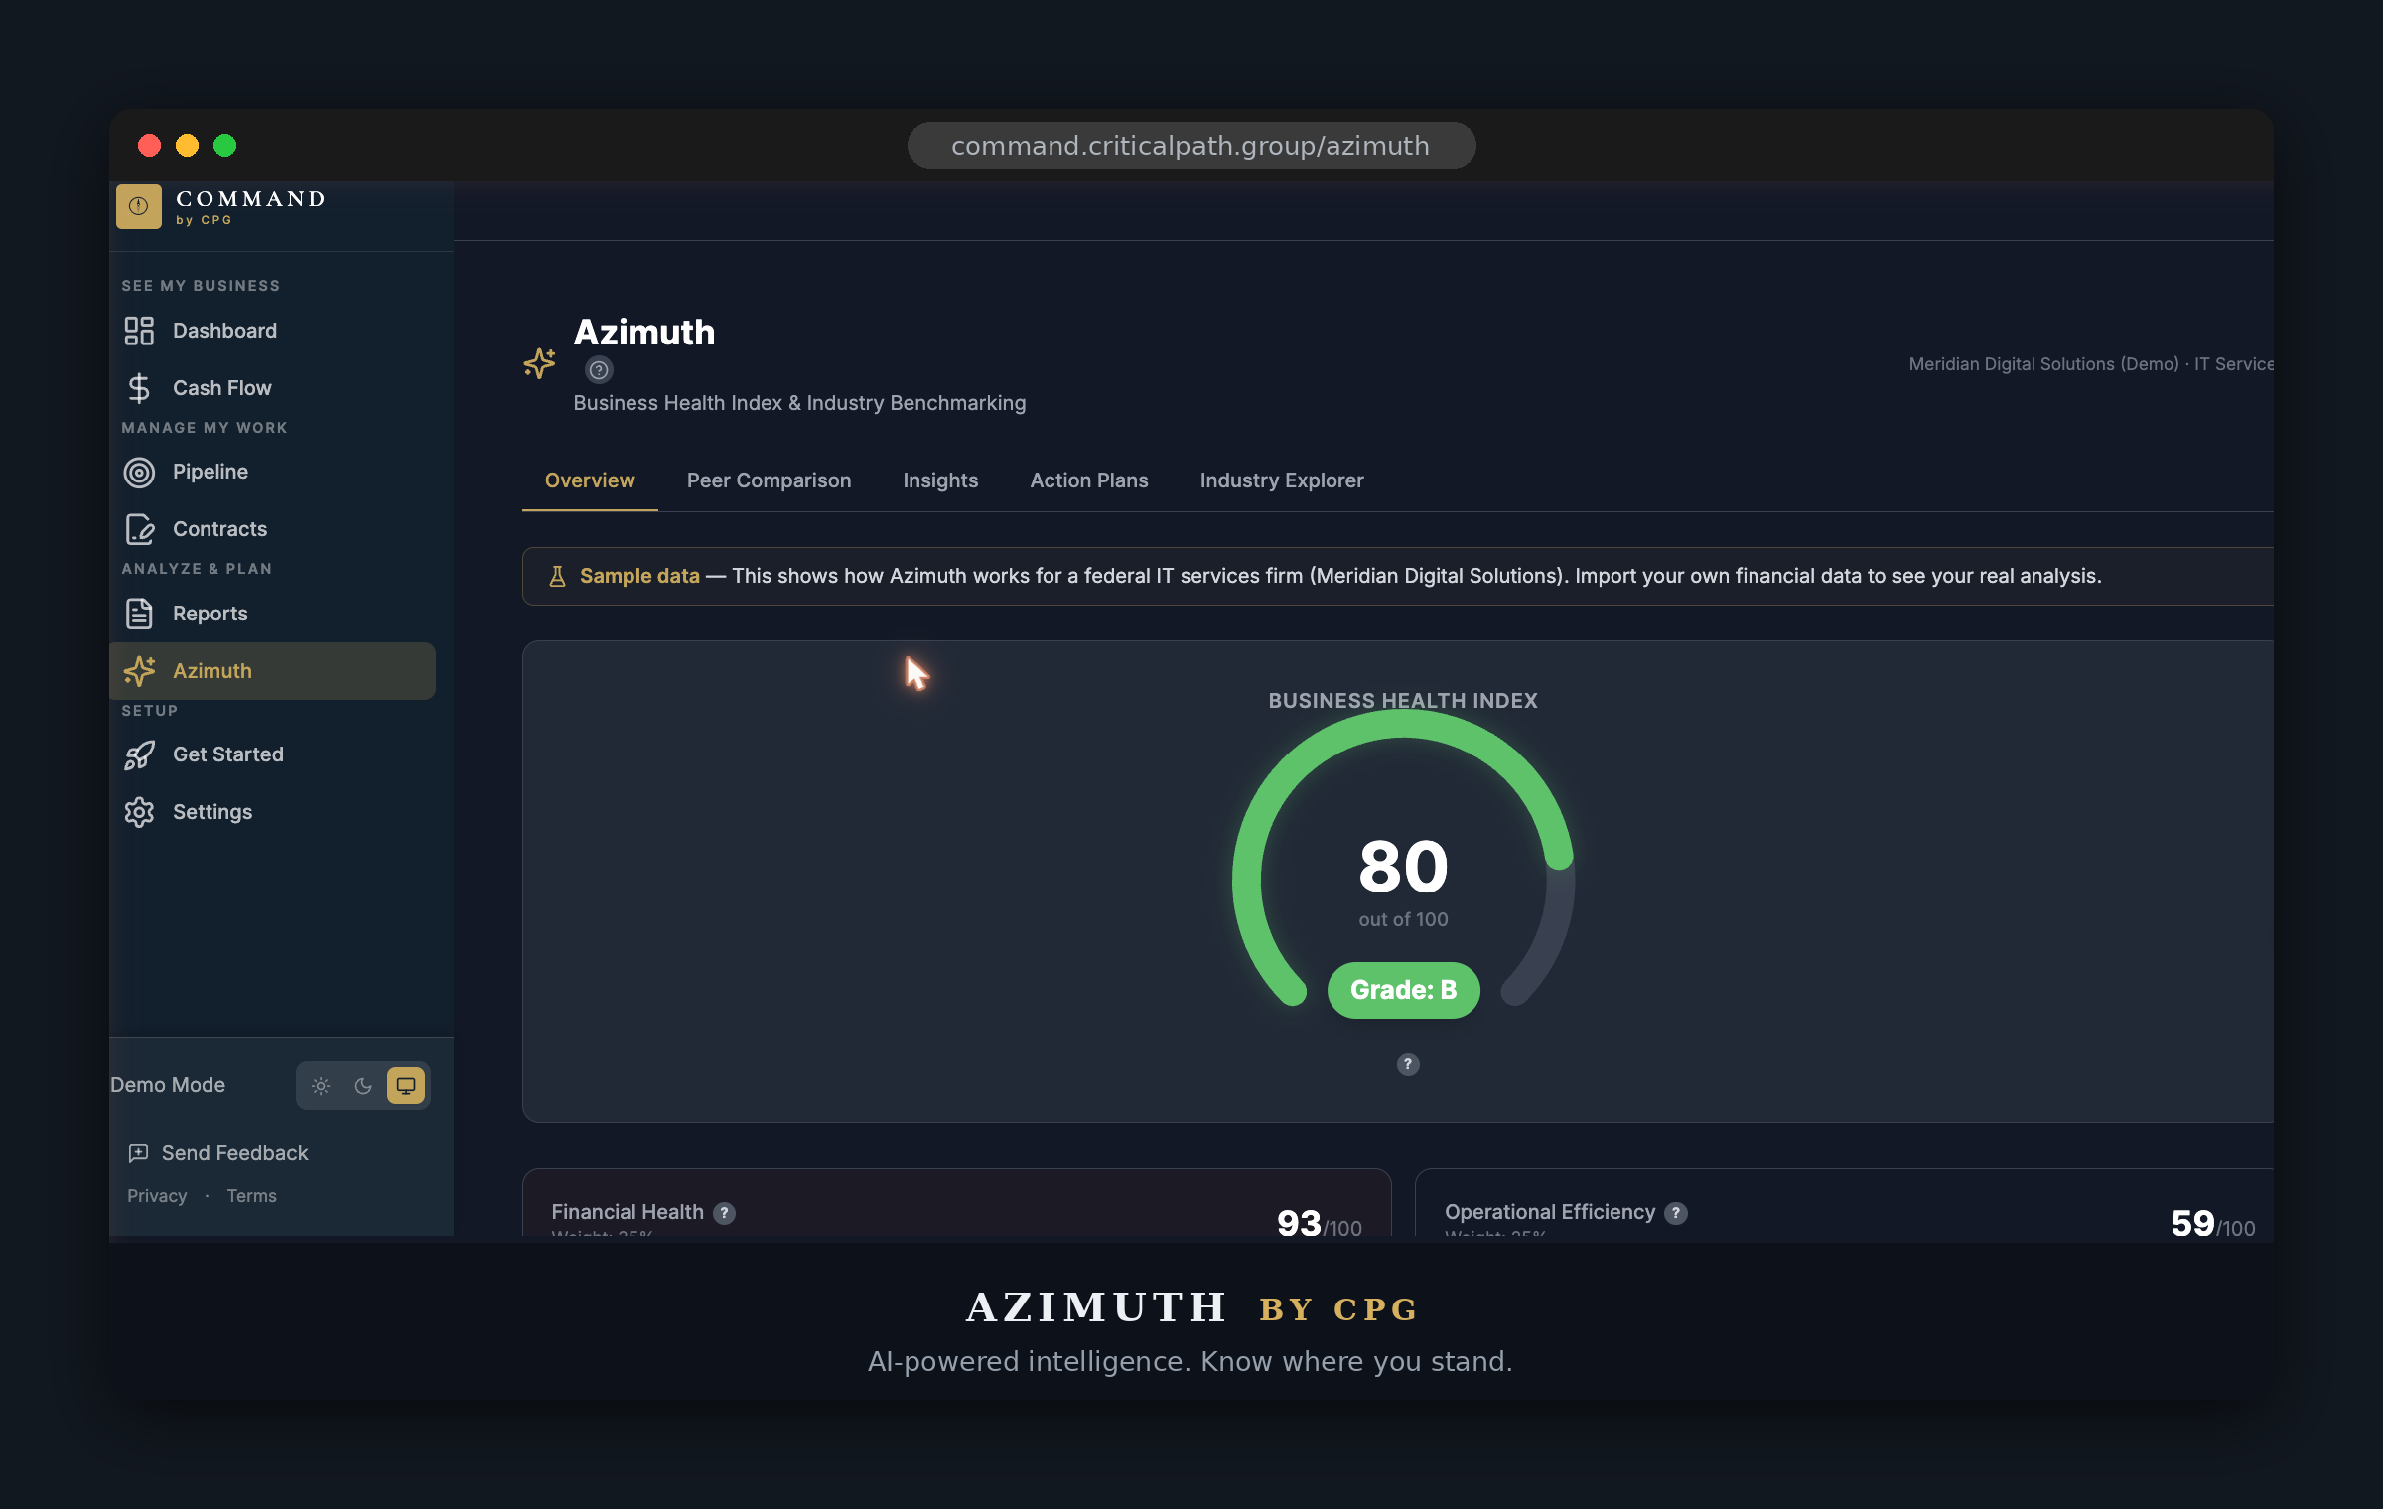Open the Industry Explorer tab
This screenshot has height=1509, width=2383.
[x=1282, y=480]
